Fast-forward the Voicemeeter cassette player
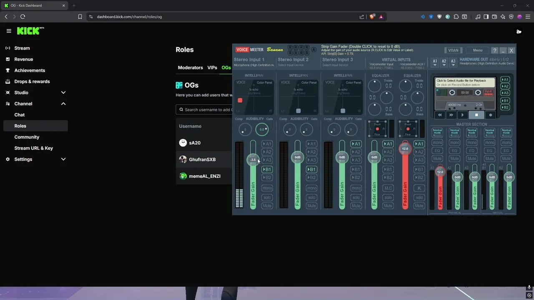The width and height of the screenshot is (534, 300). 451,115
